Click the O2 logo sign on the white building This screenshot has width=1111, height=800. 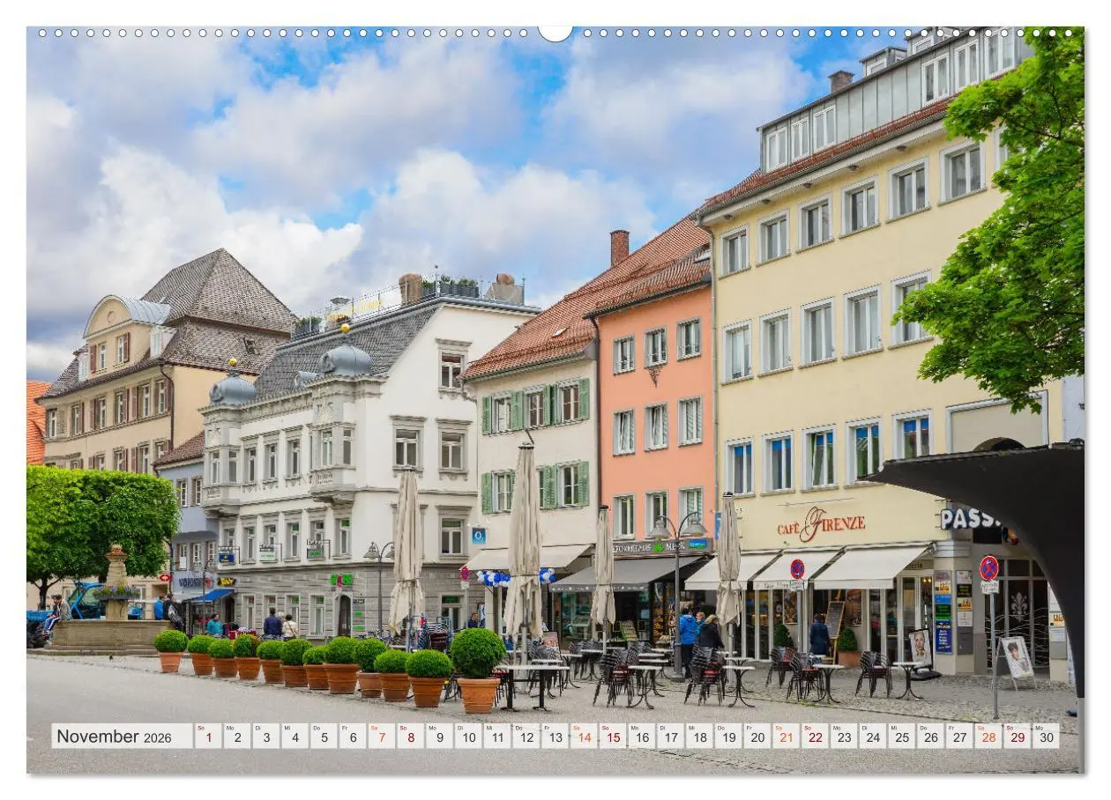[x=479, y=536]
